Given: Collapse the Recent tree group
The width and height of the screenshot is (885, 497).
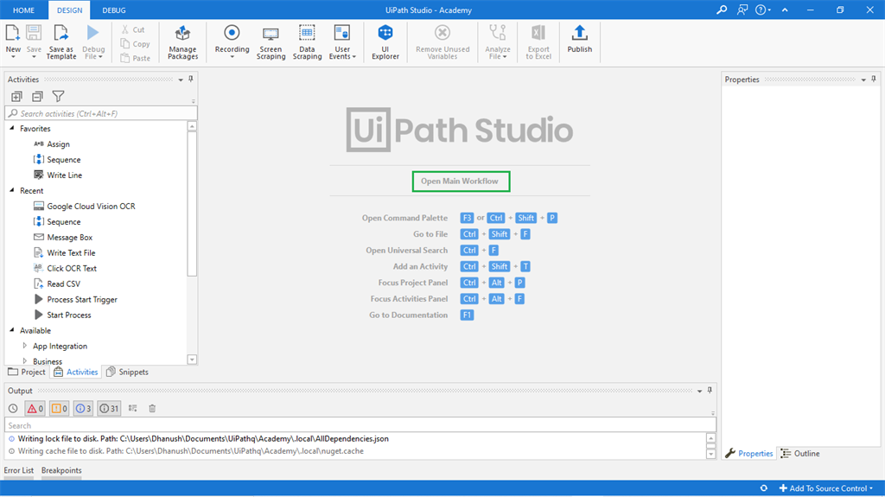Looking at the screenshot, I should tap(12, 190).
